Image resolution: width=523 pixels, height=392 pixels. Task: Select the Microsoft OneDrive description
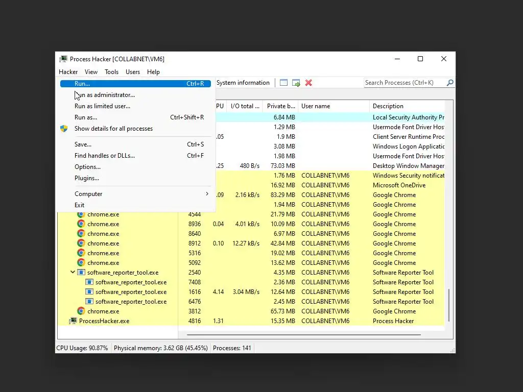point(399,185)
